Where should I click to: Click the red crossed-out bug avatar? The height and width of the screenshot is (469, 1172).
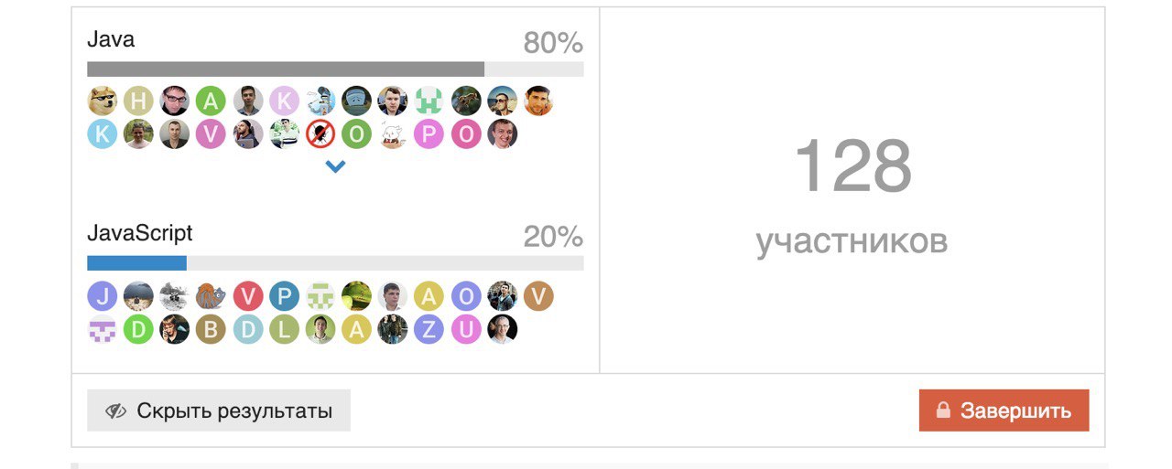coord(320,134)
